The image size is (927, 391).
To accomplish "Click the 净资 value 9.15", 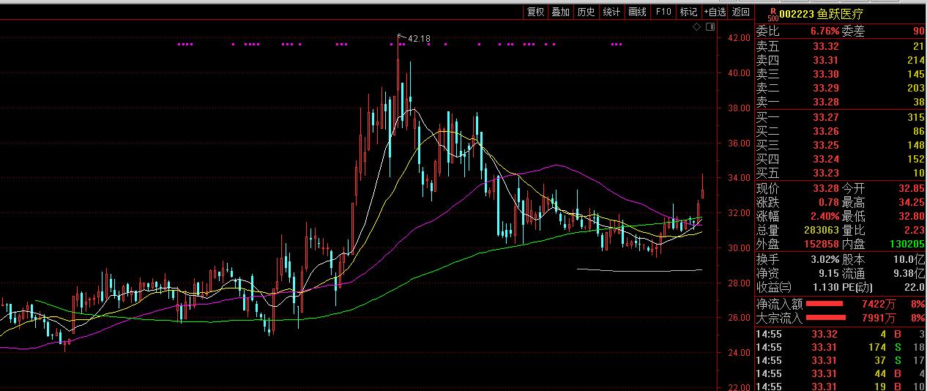I will coord(829,273).
